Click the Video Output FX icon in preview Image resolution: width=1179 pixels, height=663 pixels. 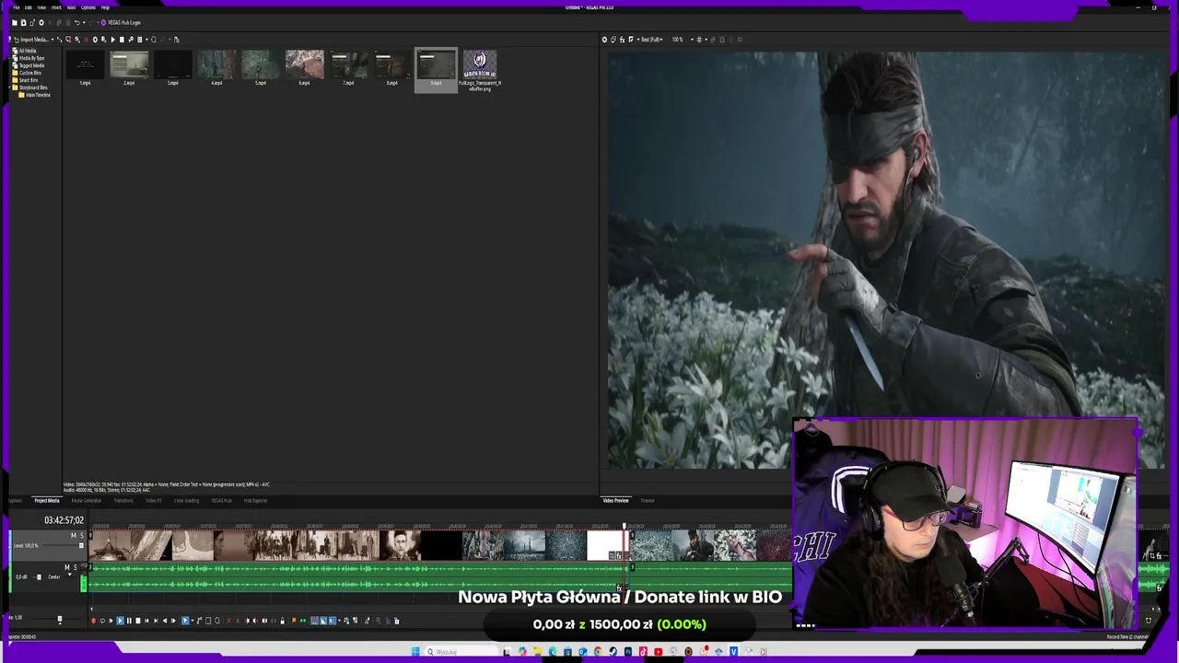point(622,40)
